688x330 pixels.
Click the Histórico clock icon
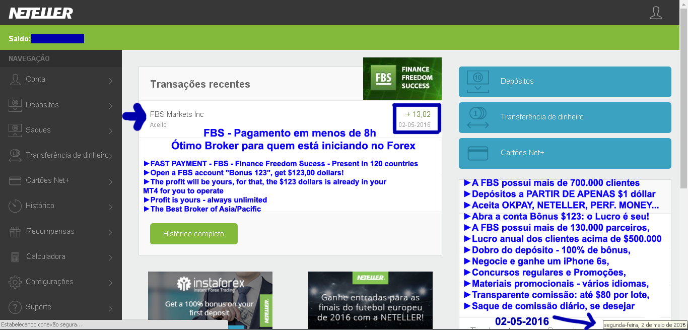pos(16,206)
